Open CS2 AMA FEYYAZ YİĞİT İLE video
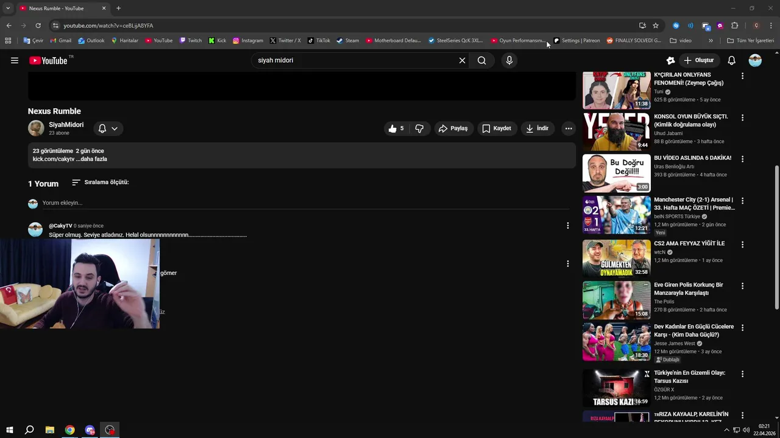This screenshot has height=438, width=780. 689,243
